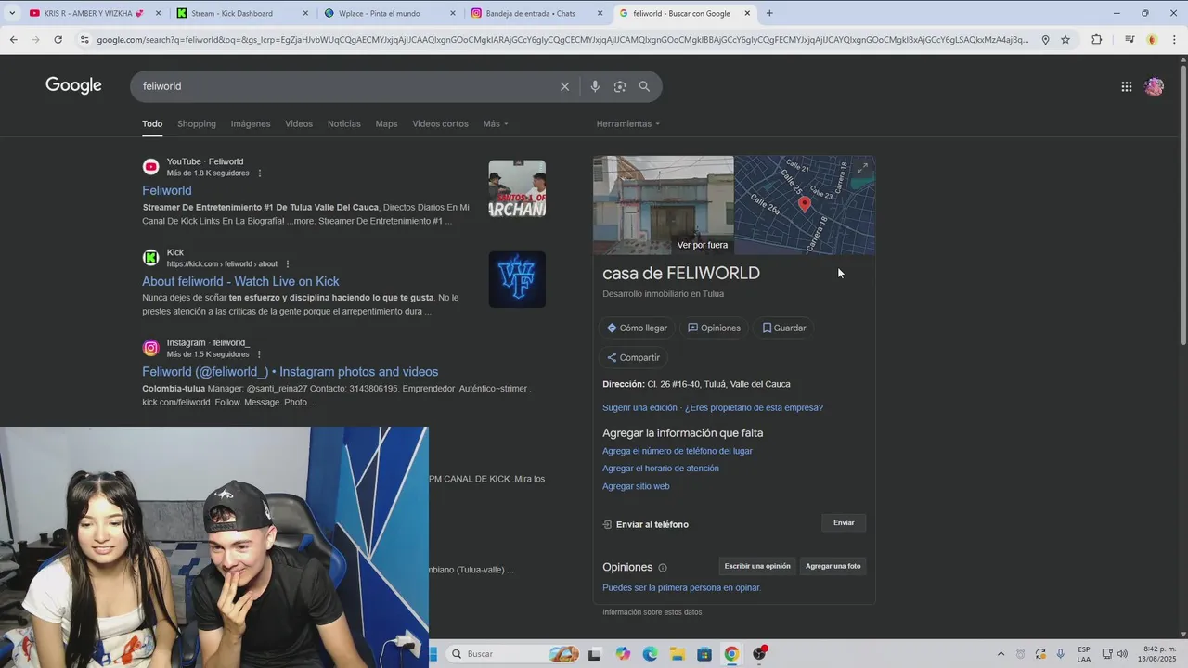The image size is (1188, 668).
Task: Clear the Google search box with the X
Action: (x=564, y=86)
